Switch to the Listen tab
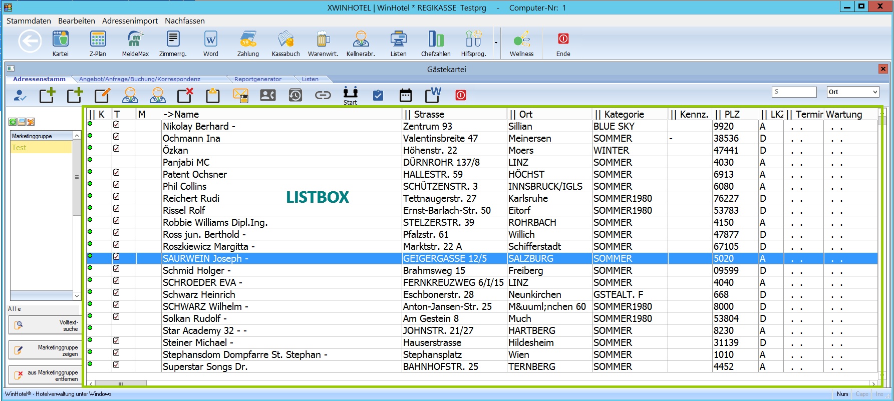Screen dimensions: 894x401 pos(310,79)
